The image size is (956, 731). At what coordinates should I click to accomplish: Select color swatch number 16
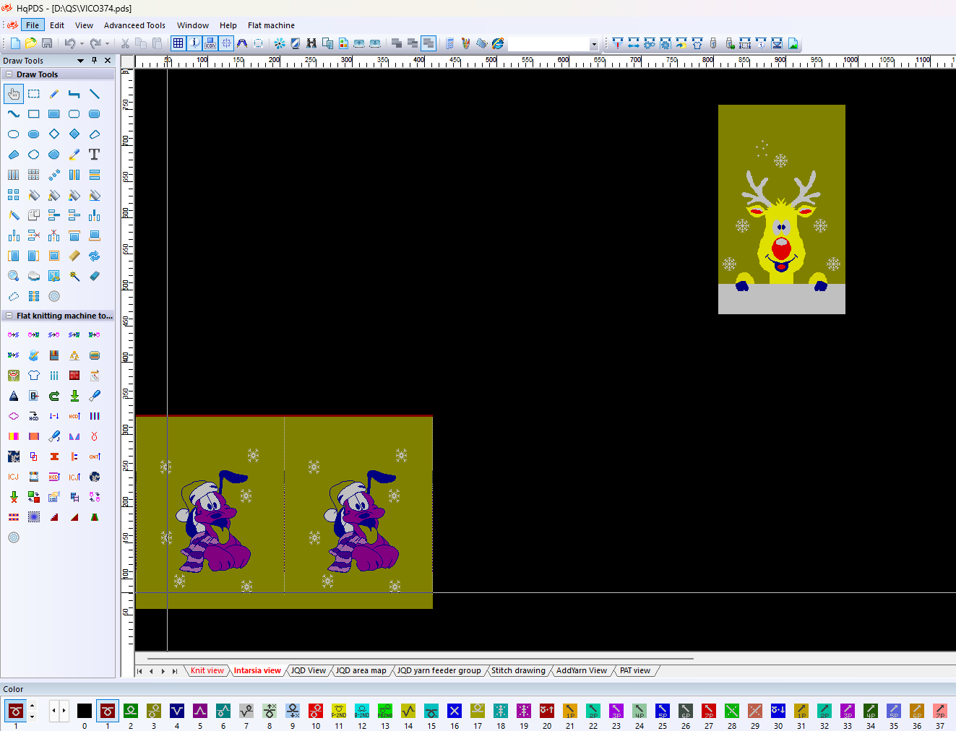(455, 711)
